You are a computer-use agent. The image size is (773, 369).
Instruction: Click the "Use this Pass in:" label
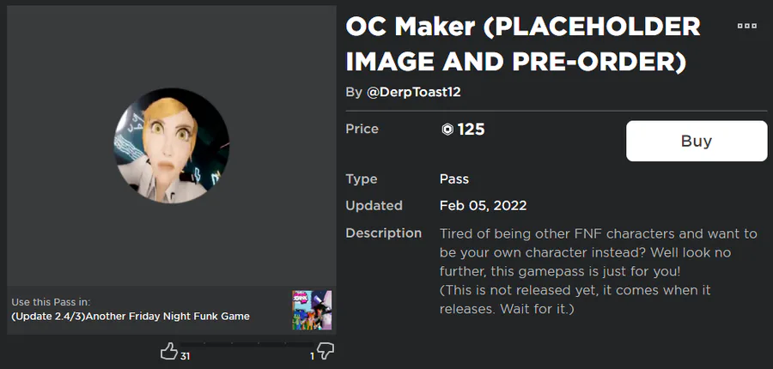pos(51,302)
